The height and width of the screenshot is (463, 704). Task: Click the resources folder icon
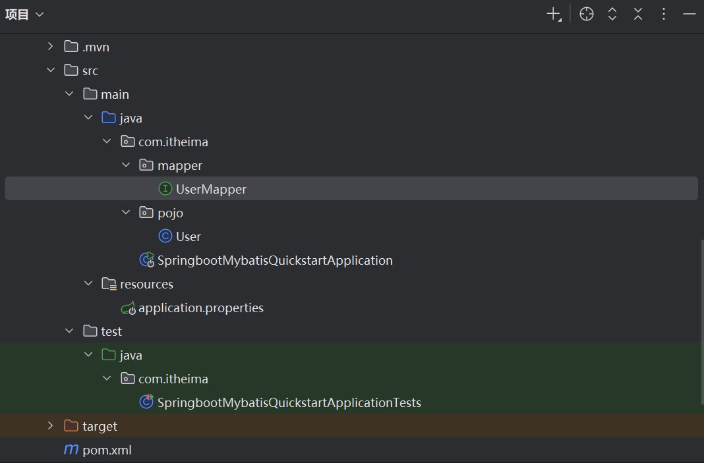click(109, 284)
